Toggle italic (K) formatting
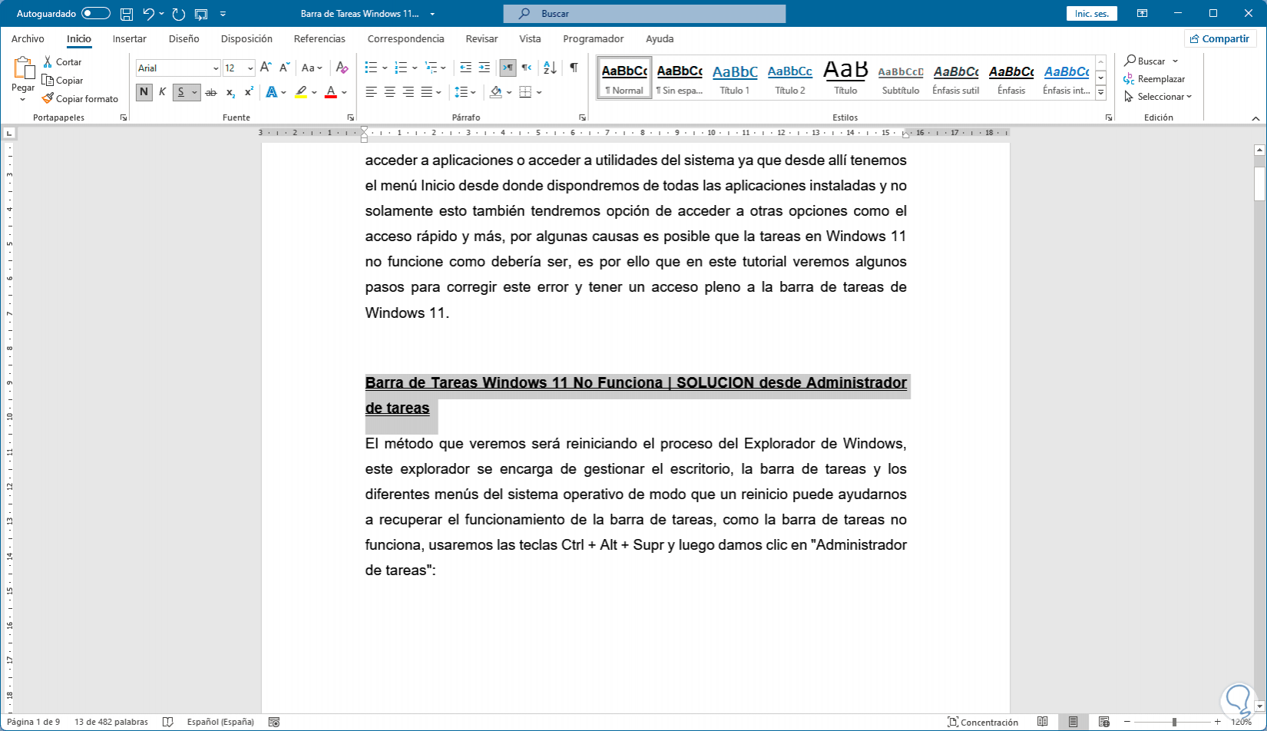Viewport: 1267px width, 731px height. (162, 92)
